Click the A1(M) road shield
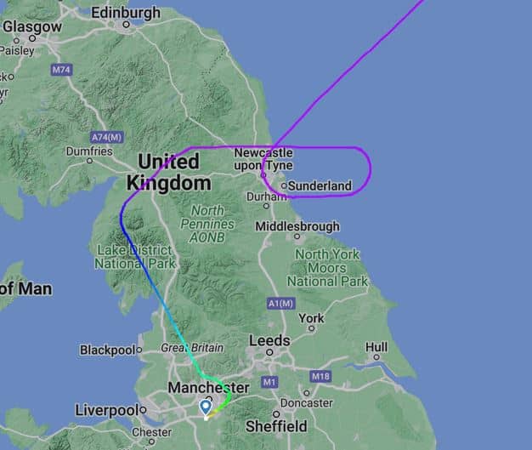 click(281, 304)
